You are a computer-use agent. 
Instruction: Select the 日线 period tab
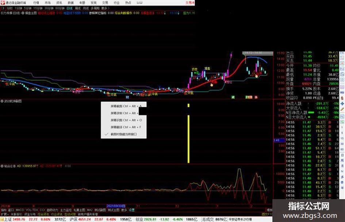click(69, 8)
